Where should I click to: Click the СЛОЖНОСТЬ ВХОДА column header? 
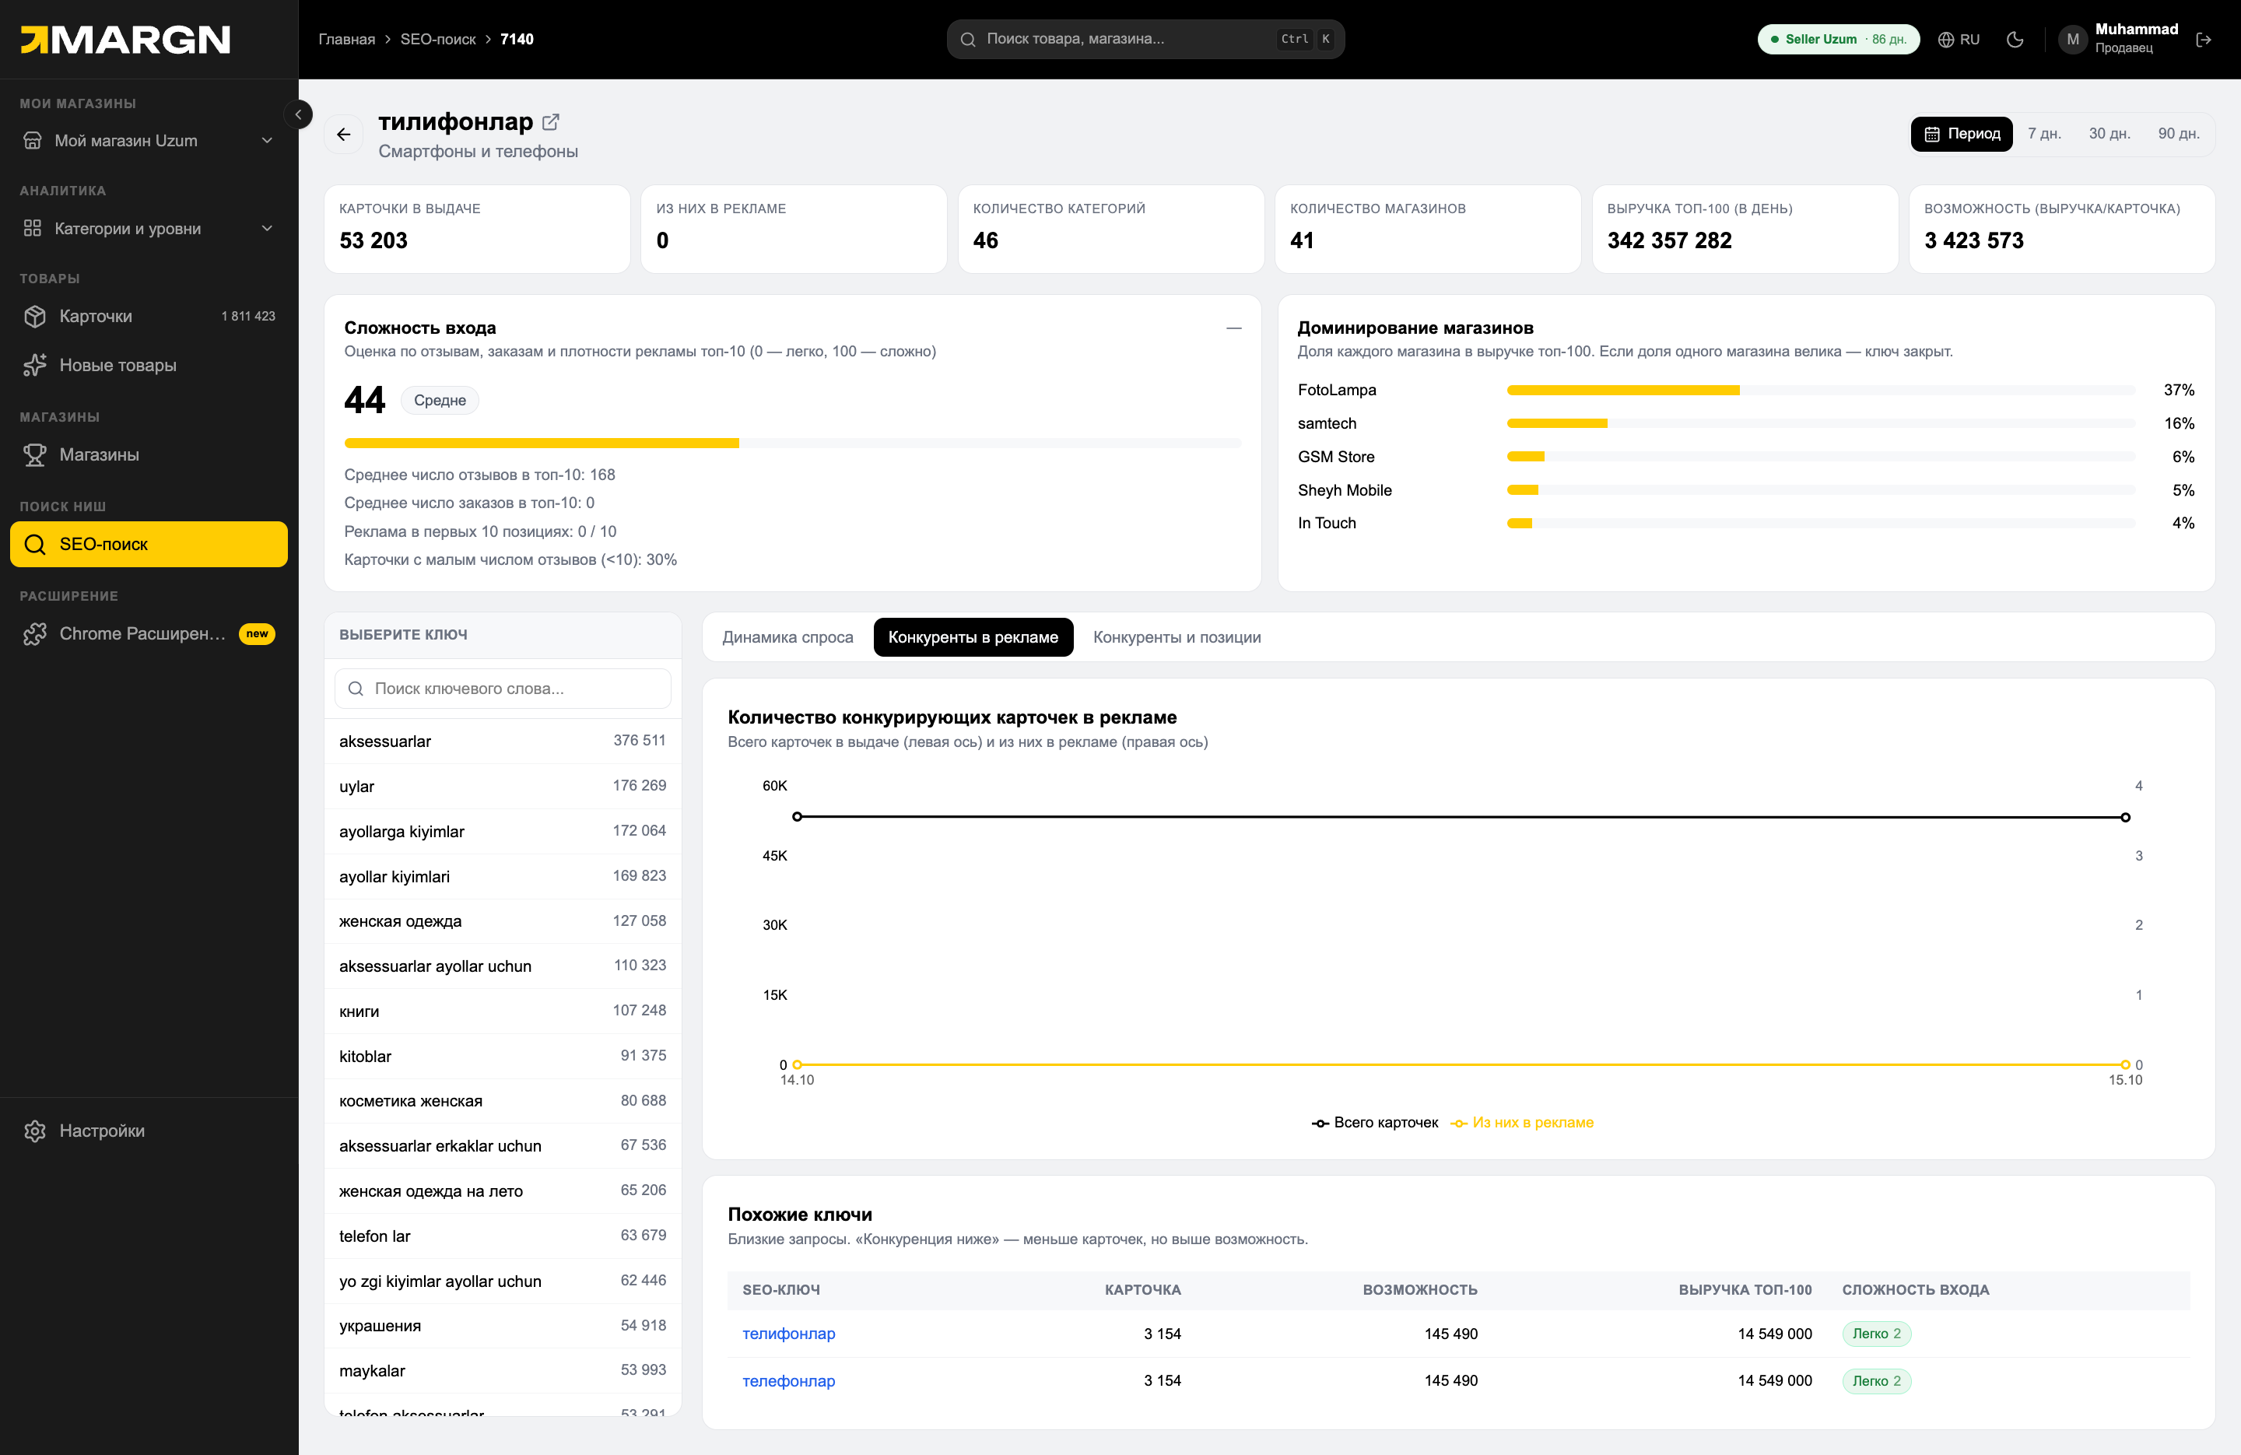coord(1915,1290)
